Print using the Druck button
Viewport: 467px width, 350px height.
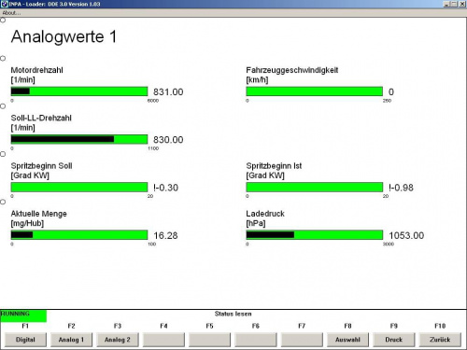(x=394, y=340)
